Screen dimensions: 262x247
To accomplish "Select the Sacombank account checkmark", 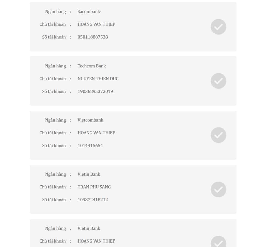I will coord(219,27).
